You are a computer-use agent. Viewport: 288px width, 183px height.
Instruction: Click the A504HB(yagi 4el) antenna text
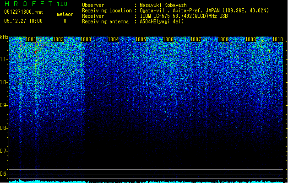coord(162,22)
